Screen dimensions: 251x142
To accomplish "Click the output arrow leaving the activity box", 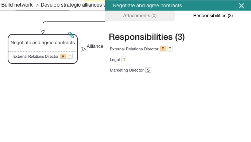I will [x=82, y=49].
